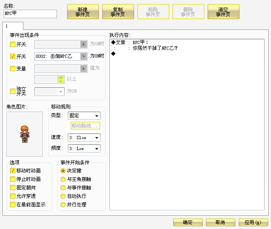Select the 与事件接触 trigger radio button
Image resolution: width=271 pixels, height=229 pixels.
(x=63, y=188)
